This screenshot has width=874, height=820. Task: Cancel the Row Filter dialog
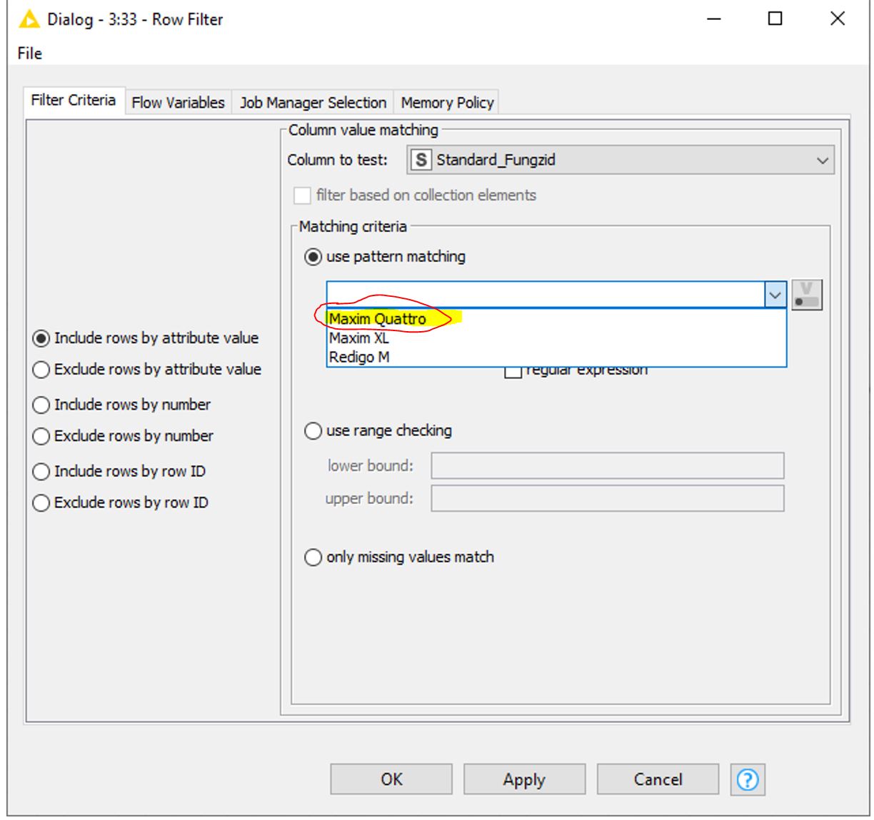coord(658,779)
